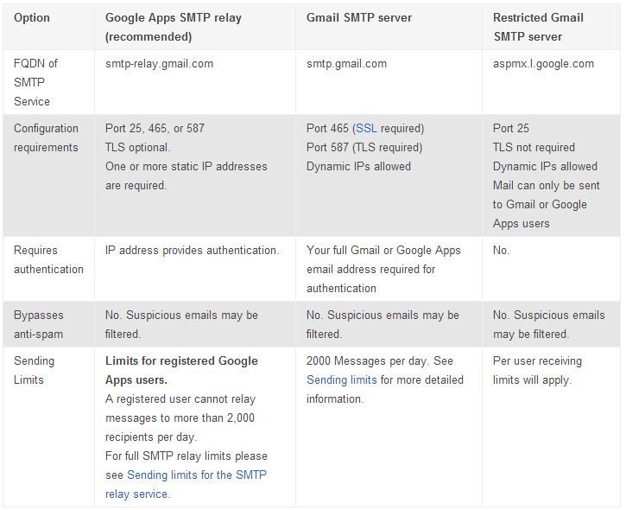Image resolution: width=626 pixels, height=510 pixels.
Task: Select 'IP address provides authentication.' text
Action: (192, 250)
